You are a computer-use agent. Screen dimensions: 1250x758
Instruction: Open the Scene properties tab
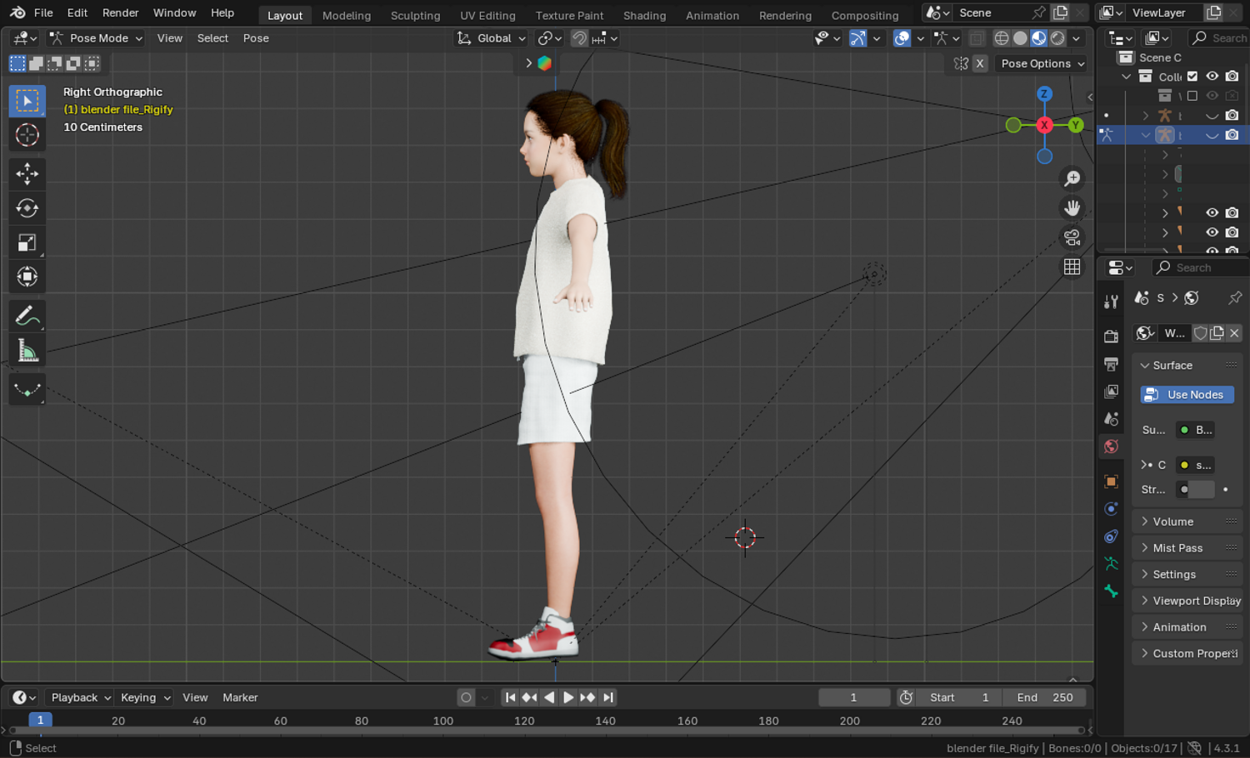pyautogui.click(x=1111, y=419)
